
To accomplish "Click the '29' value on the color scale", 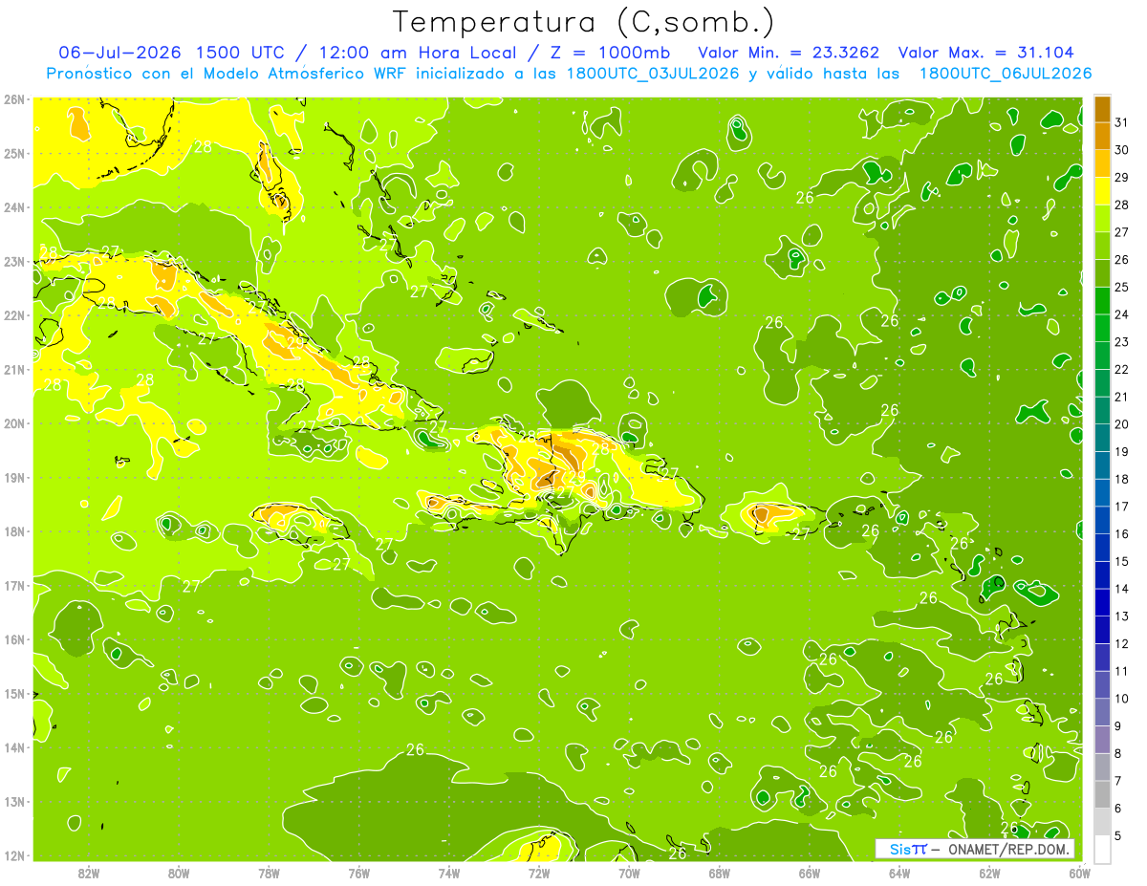I will coord(1122,177).
